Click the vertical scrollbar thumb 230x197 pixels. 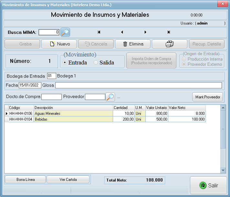(223, 129)
